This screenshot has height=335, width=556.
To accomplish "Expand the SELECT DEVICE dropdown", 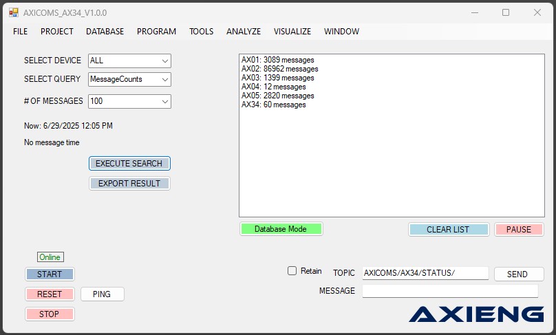I will click(129, 61).
